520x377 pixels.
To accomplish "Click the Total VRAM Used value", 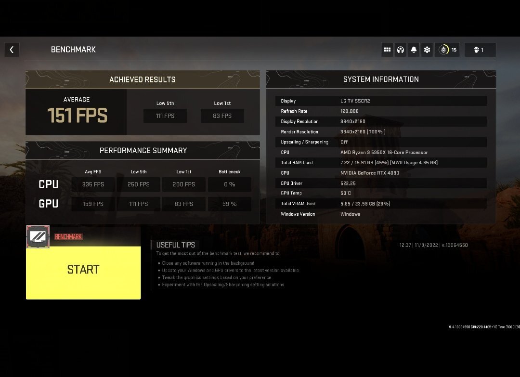I will pos(365,204).
